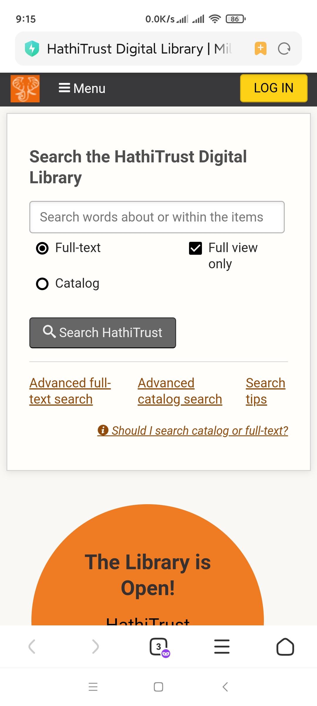Viewport: 317px width, 706px height.
Task: Select the Catalog radio button
Action: tap(42, 284)
